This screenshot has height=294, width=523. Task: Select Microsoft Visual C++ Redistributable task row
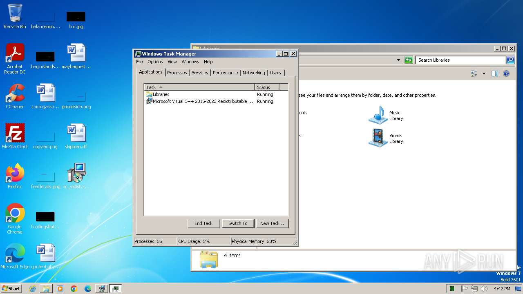click(x=216, y=101)
